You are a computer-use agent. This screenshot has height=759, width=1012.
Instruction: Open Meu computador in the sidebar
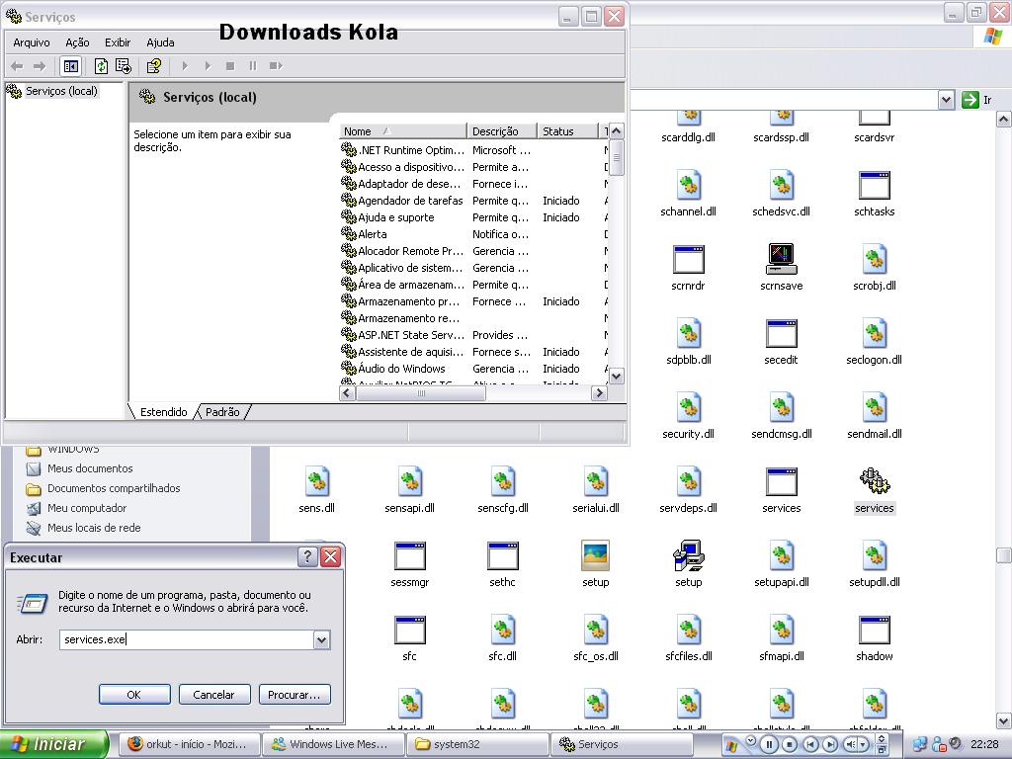click(x=87, y=508)
